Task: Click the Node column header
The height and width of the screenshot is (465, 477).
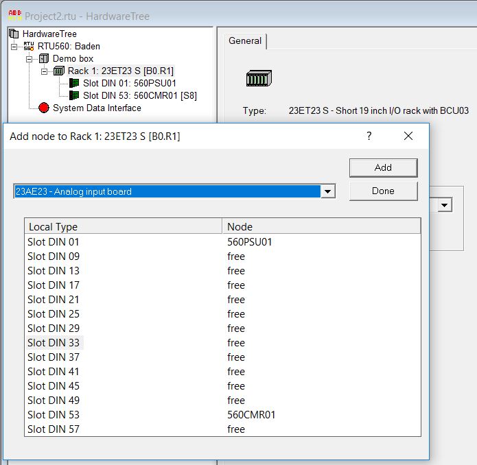Action: point(322,226)
